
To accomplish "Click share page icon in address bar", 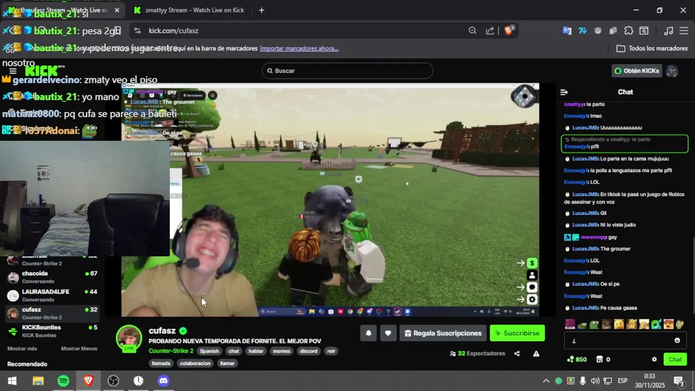I will [x=490, y=30].
